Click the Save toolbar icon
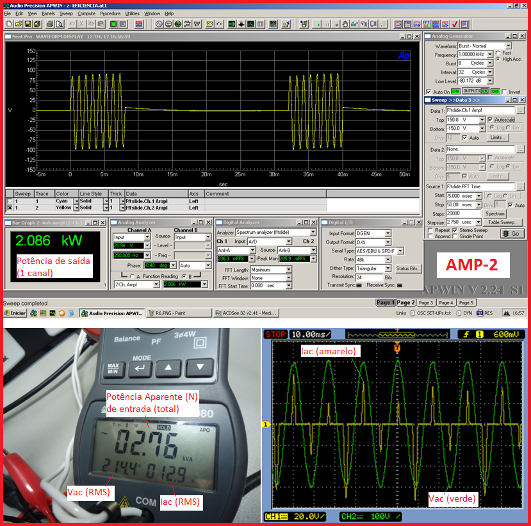531x526 pixels. point(28,24)
